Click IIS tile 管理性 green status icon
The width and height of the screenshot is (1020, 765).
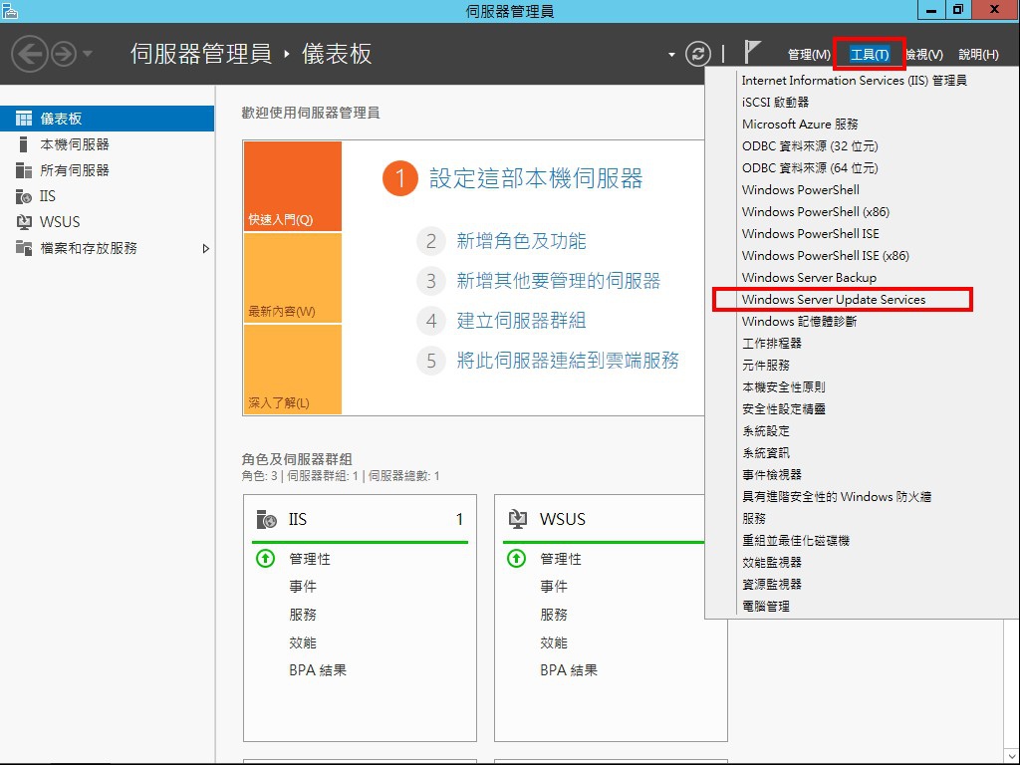tap(265, 558)
